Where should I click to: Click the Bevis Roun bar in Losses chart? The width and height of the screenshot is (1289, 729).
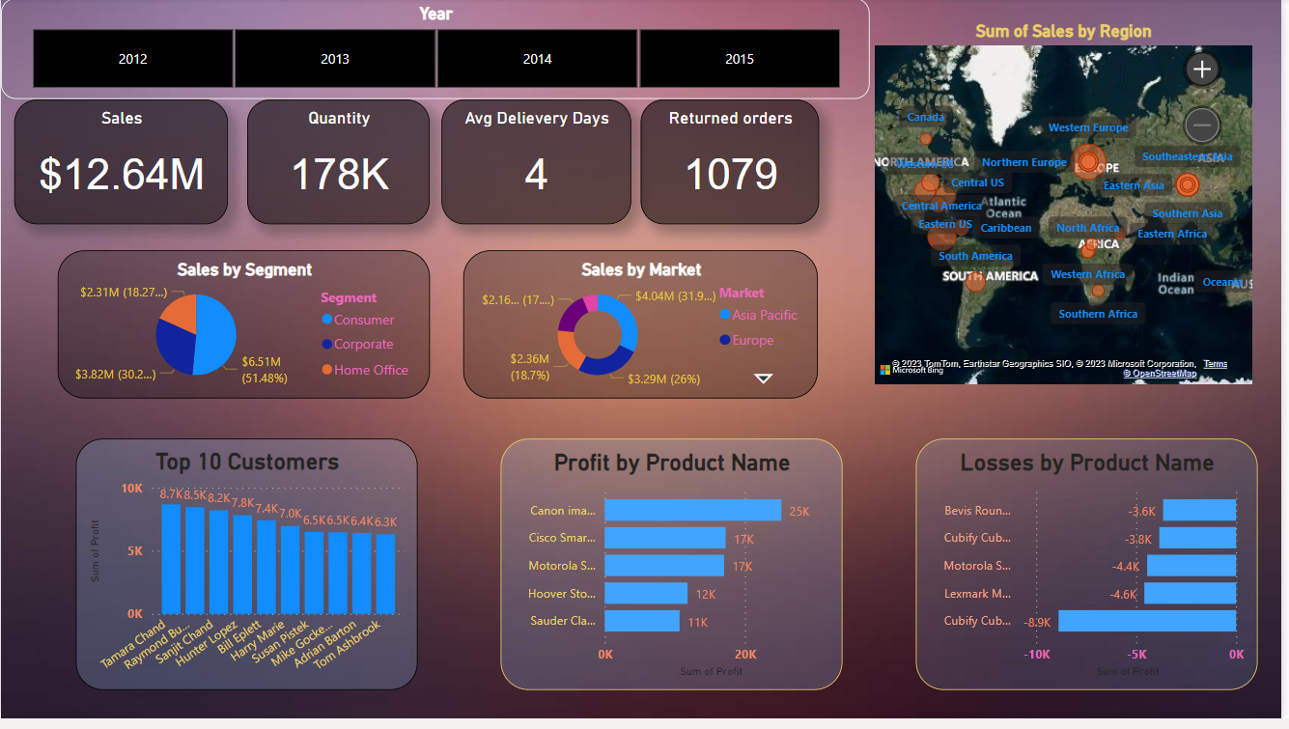(x=1198, y=510)
